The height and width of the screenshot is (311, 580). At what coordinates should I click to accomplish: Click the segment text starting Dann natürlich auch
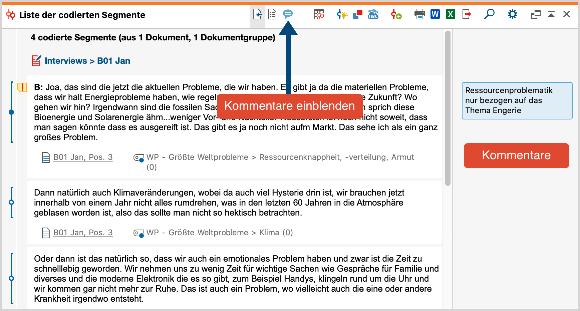point(219,203)
